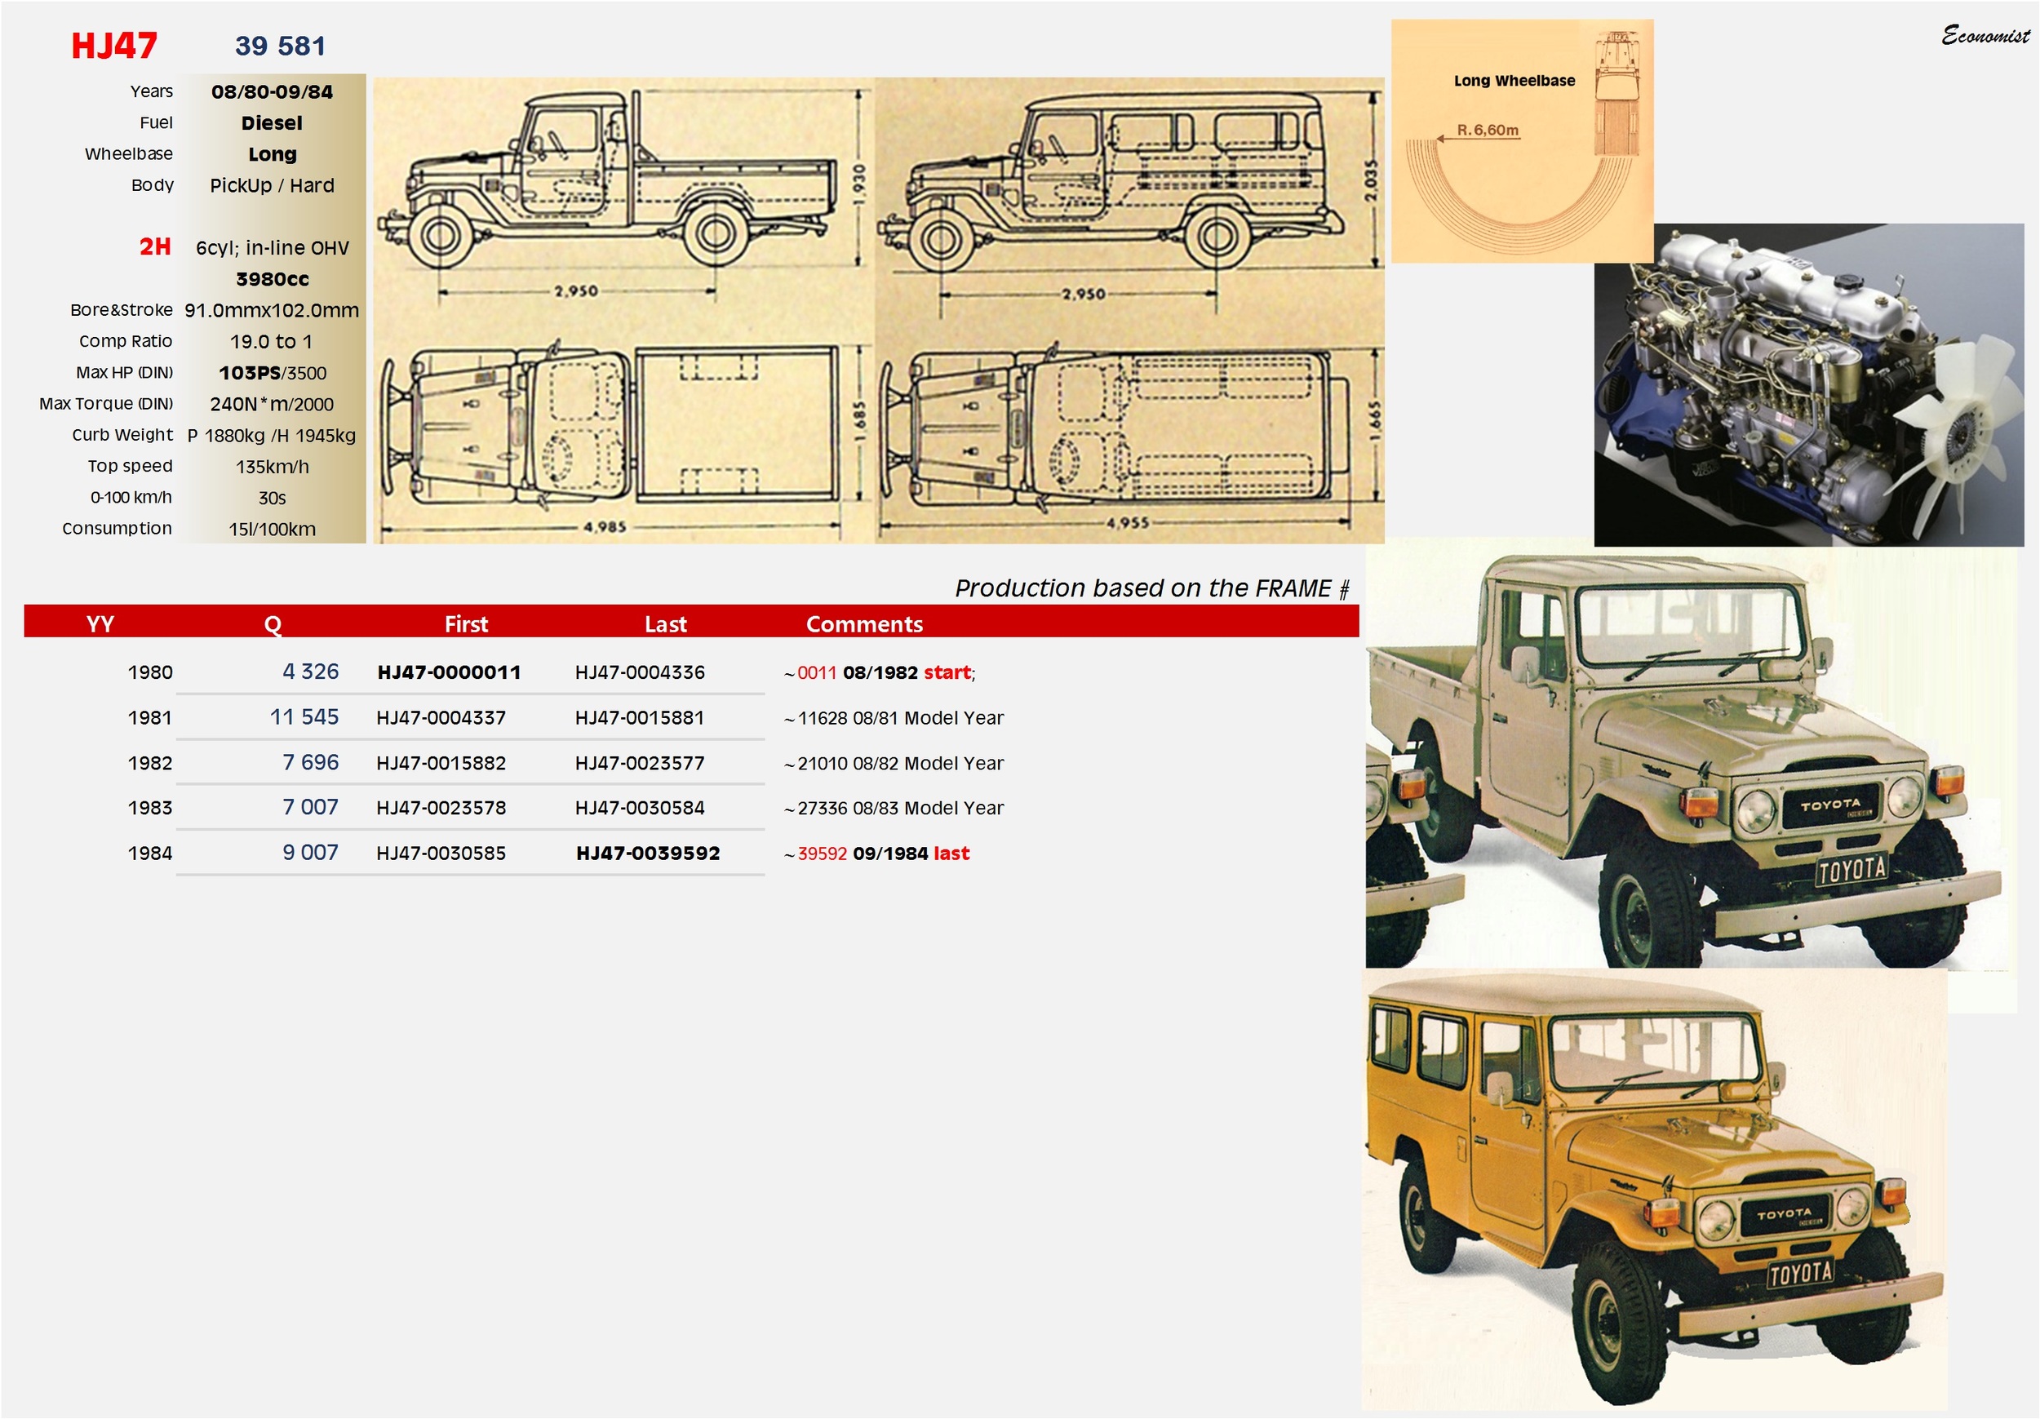This screenshot has width=2040, height=1419.
Task: Select the Body value PickUp / Hard
Action: pyautogui.click(x=272, y=184)
